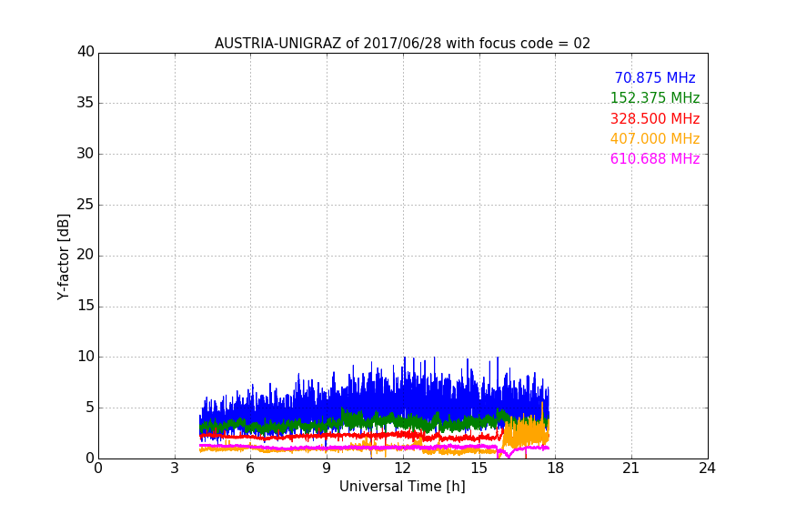Screen dimensions: 786x524
Task: Select the 152.375 MHz legend label
Action: (655, 98)
